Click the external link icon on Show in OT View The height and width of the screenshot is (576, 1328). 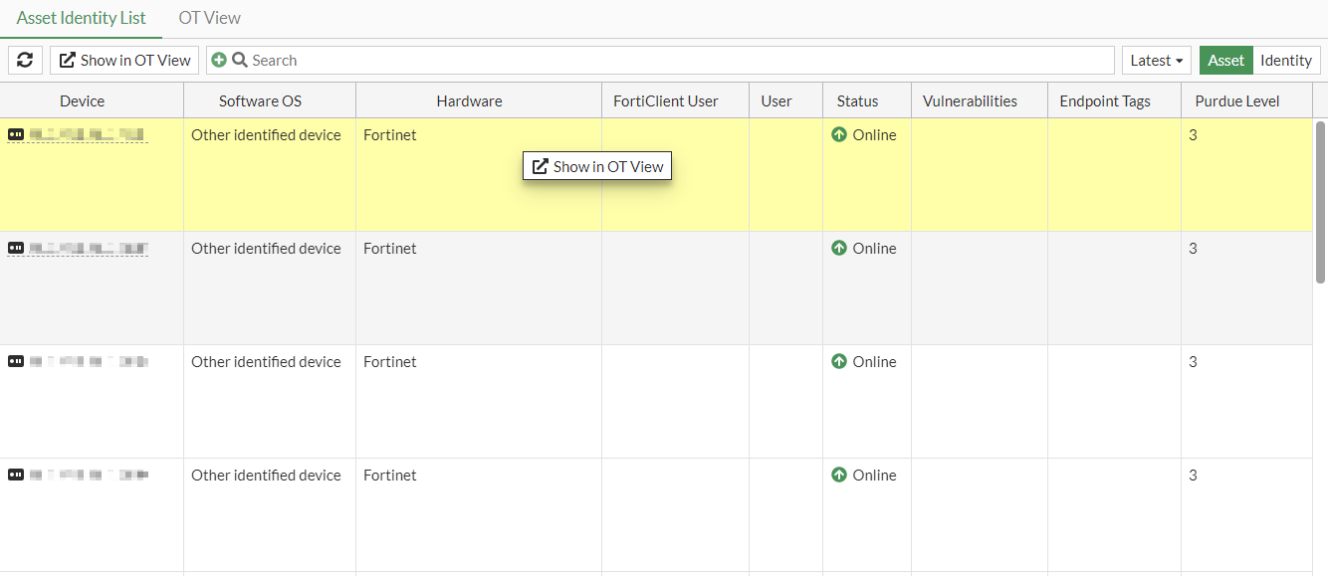tap(541, 166)
